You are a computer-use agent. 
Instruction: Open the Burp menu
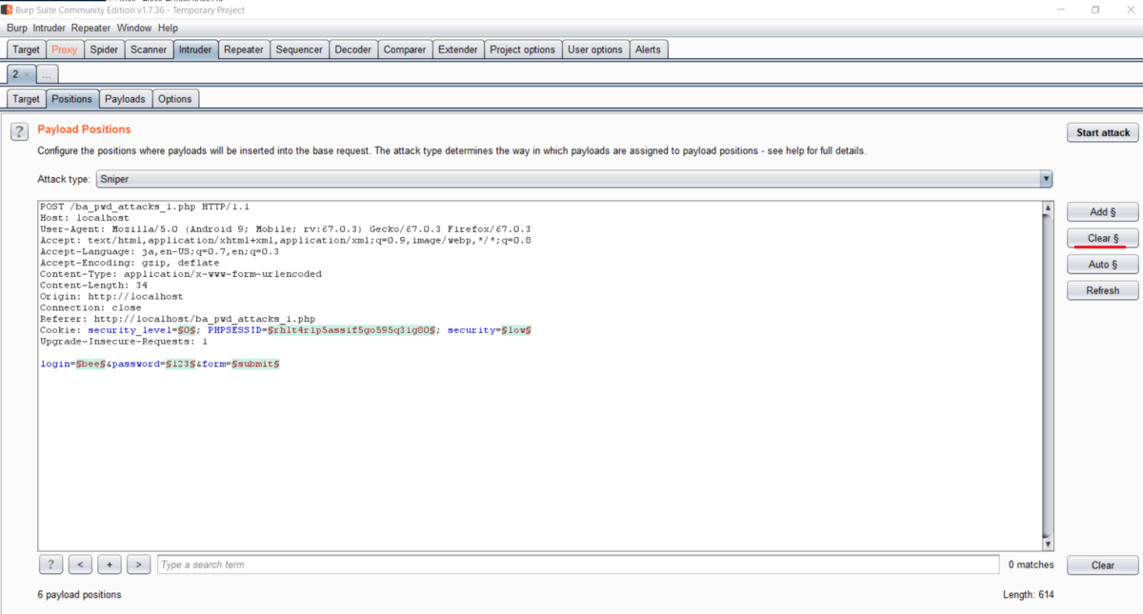pyautogui.click(x=17, y=29)
